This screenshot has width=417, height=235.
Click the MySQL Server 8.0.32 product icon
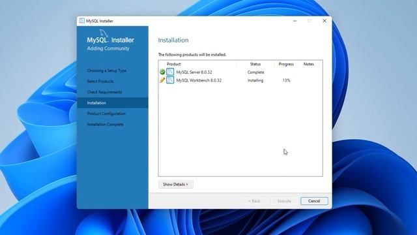click(170, 72)
